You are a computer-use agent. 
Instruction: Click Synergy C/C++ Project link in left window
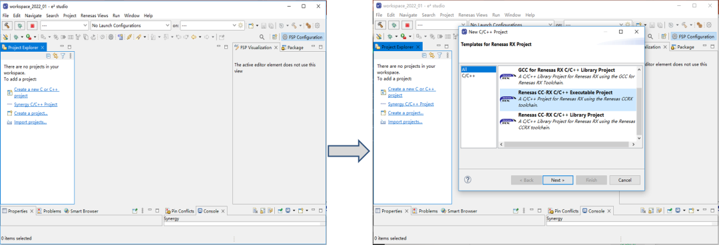pyautogui.click(x=36, y=104)
